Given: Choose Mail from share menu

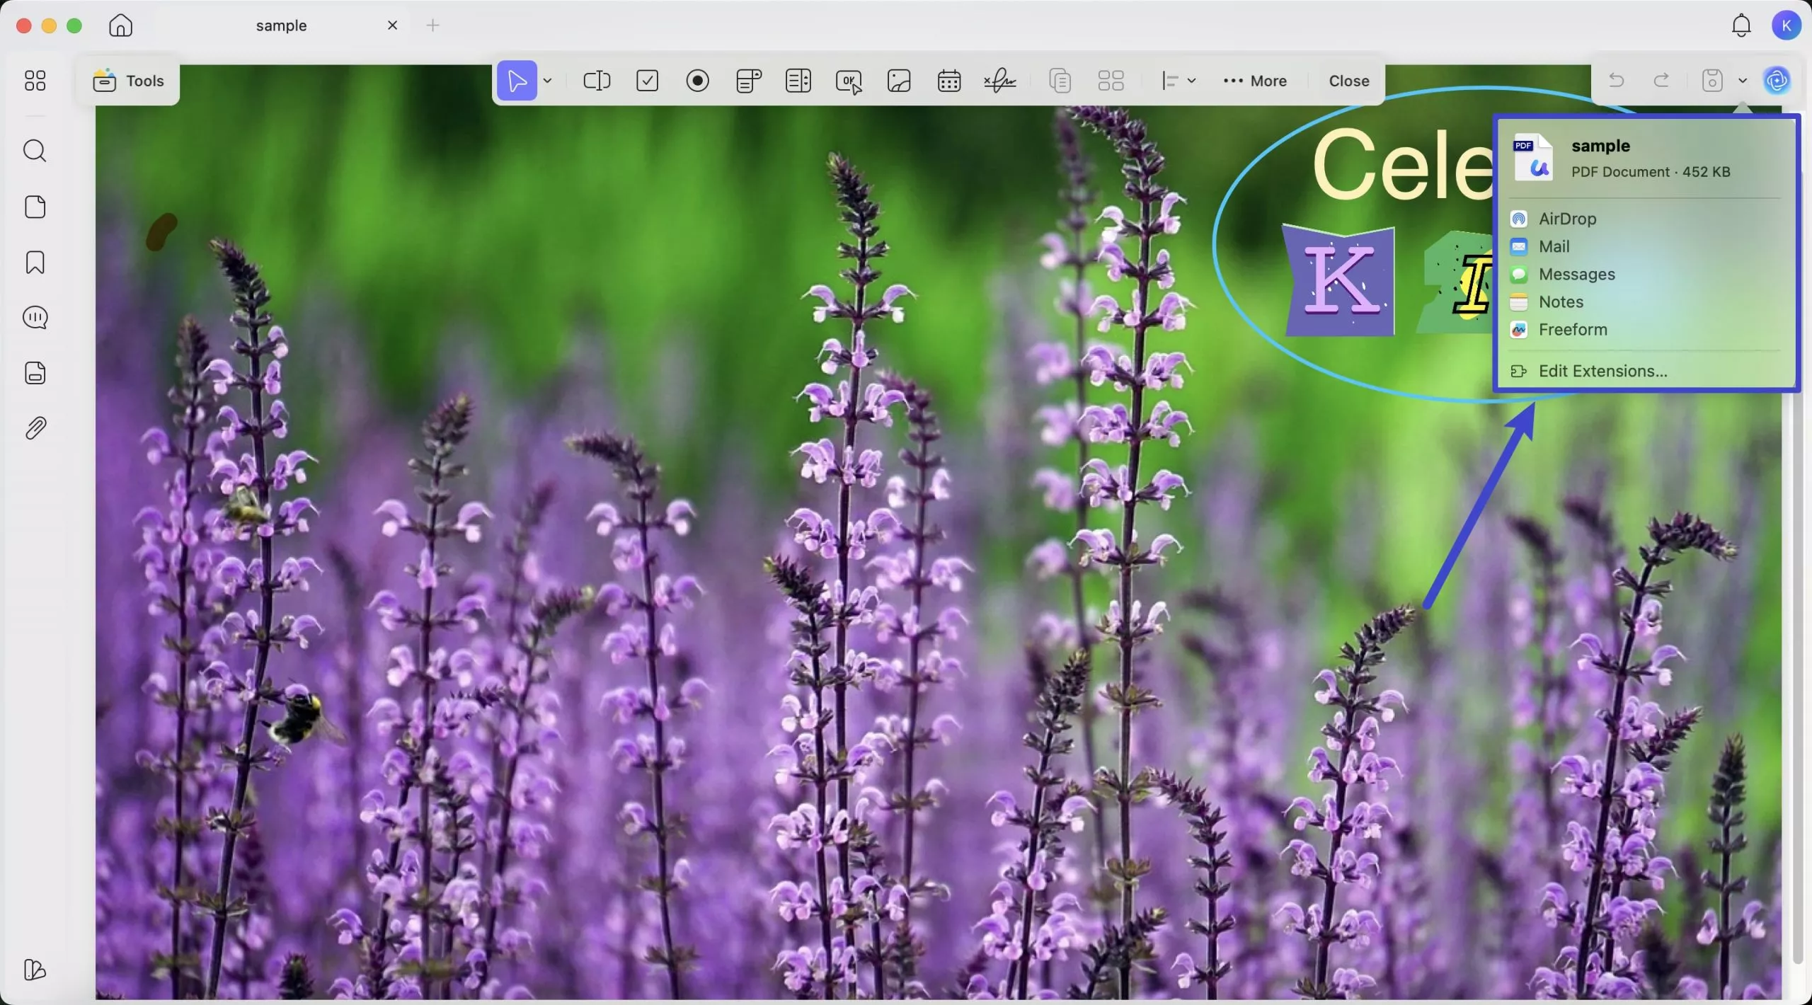Looking at the screenshot, I should [x=1554, y=246].
